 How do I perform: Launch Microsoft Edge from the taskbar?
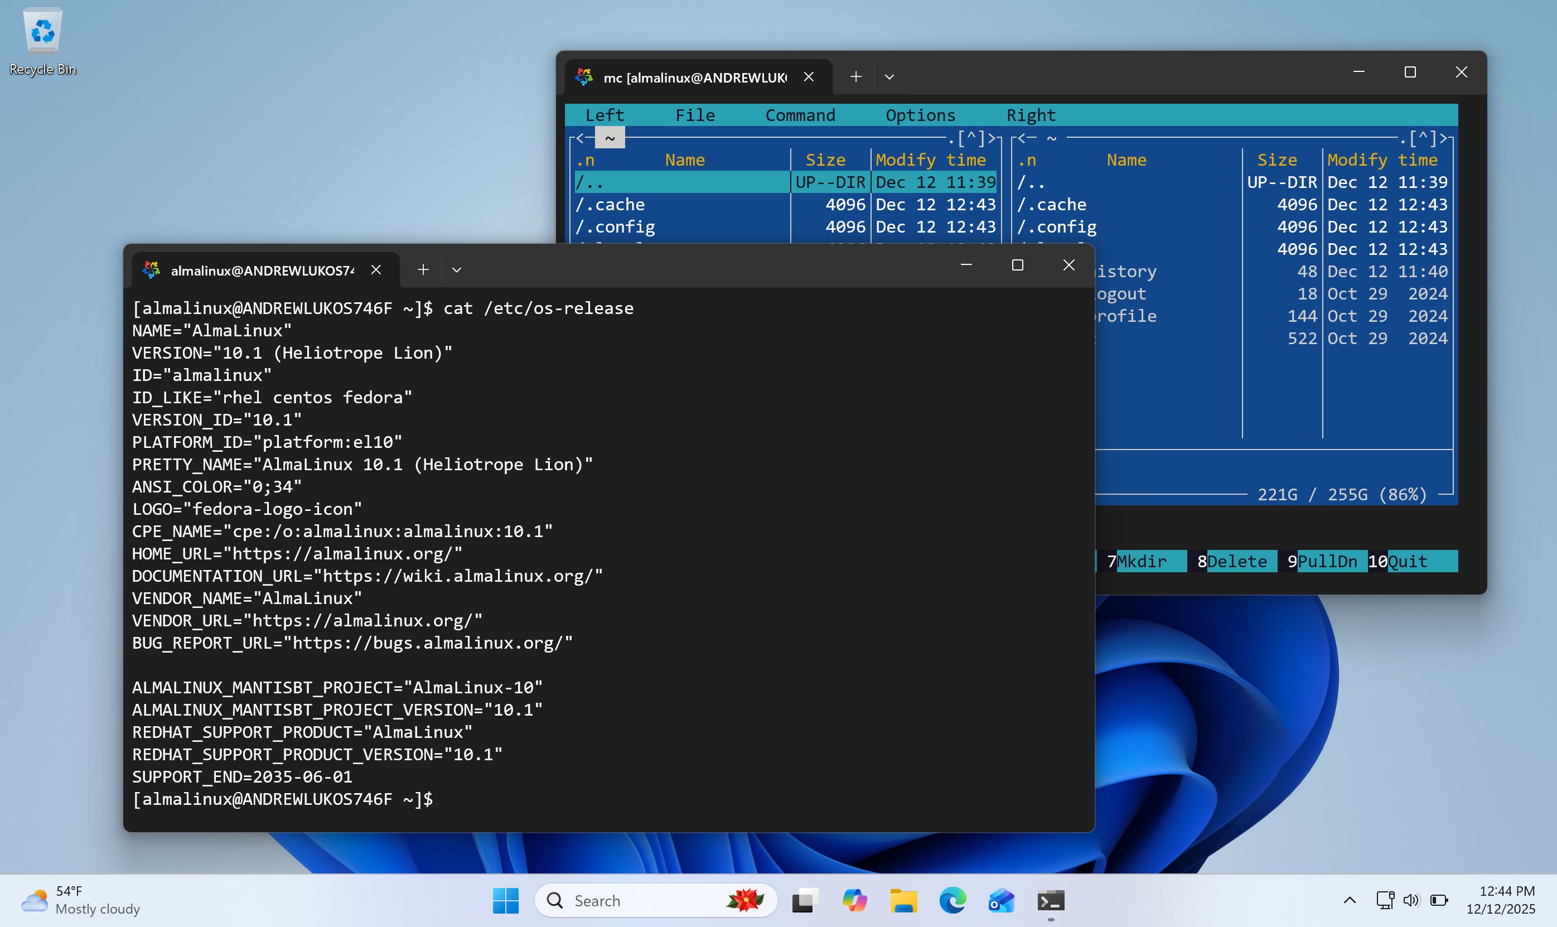[x=952, y=900]
